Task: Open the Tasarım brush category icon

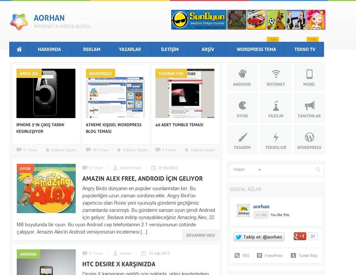Action: 242,137
